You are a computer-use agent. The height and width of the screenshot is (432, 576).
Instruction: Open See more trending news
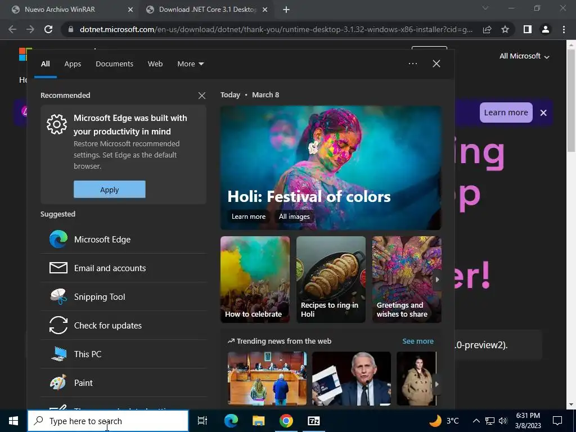coord(418,341)
